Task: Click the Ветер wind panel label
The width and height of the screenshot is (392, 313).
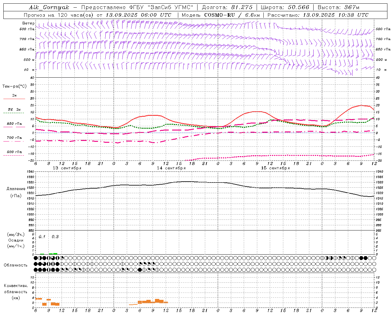Action: 28,23
